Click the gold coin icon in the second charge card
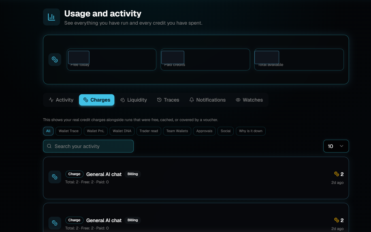 (x=336, y=220)
